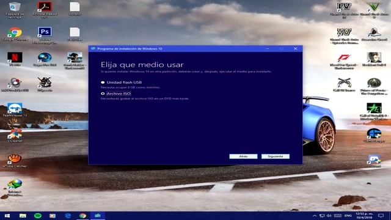Click the 'Elija que medio usar' heading

(x=142, y=65)
